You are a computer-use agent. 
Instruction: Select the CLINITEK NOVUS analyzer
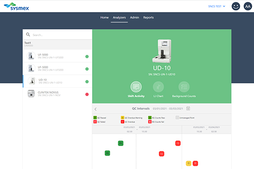58,94
